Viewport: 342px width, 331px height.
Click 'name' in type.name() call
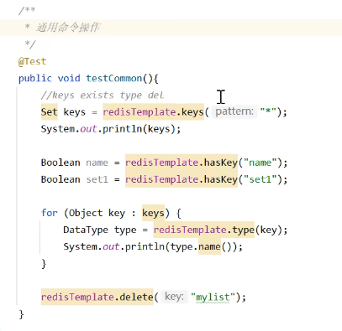[x=209, y=246]
